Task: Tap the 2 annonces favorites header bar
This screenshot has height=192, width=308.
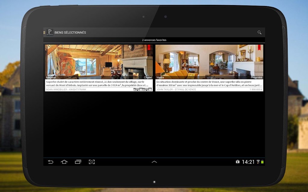Action: click(154, 40)
